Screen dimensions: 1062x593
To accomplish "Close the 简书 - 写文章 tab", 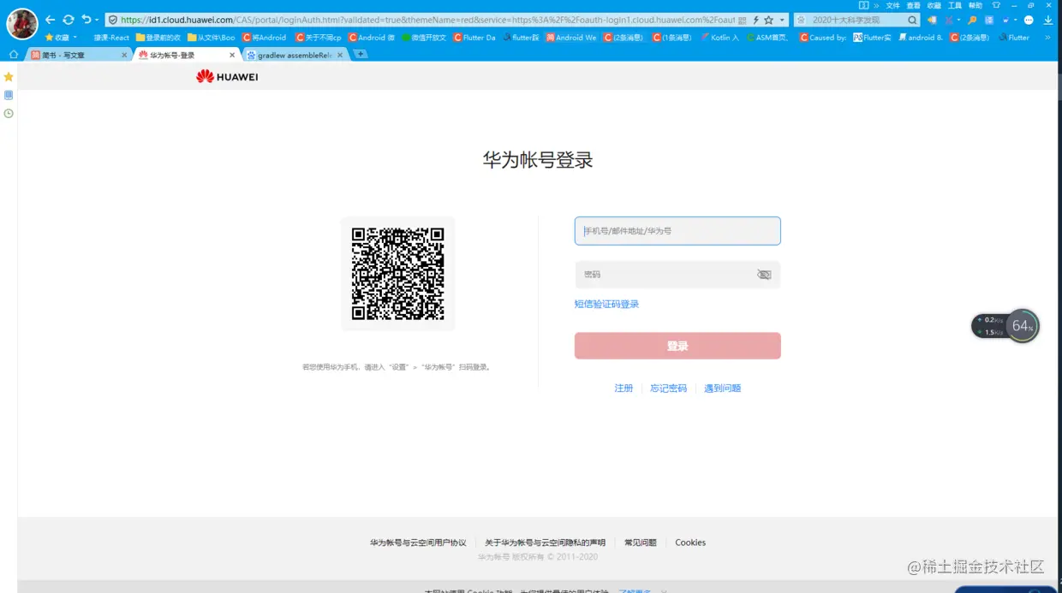I will point(124,55).
